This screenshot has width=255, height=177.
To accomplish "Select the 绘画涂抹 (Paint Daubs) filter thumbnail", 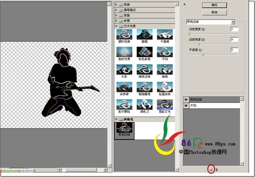I will tap(165, 87).
